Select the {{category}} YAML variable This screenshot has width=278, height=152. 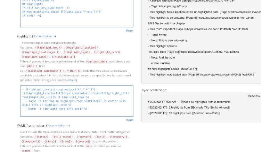(x=118, y=137)
